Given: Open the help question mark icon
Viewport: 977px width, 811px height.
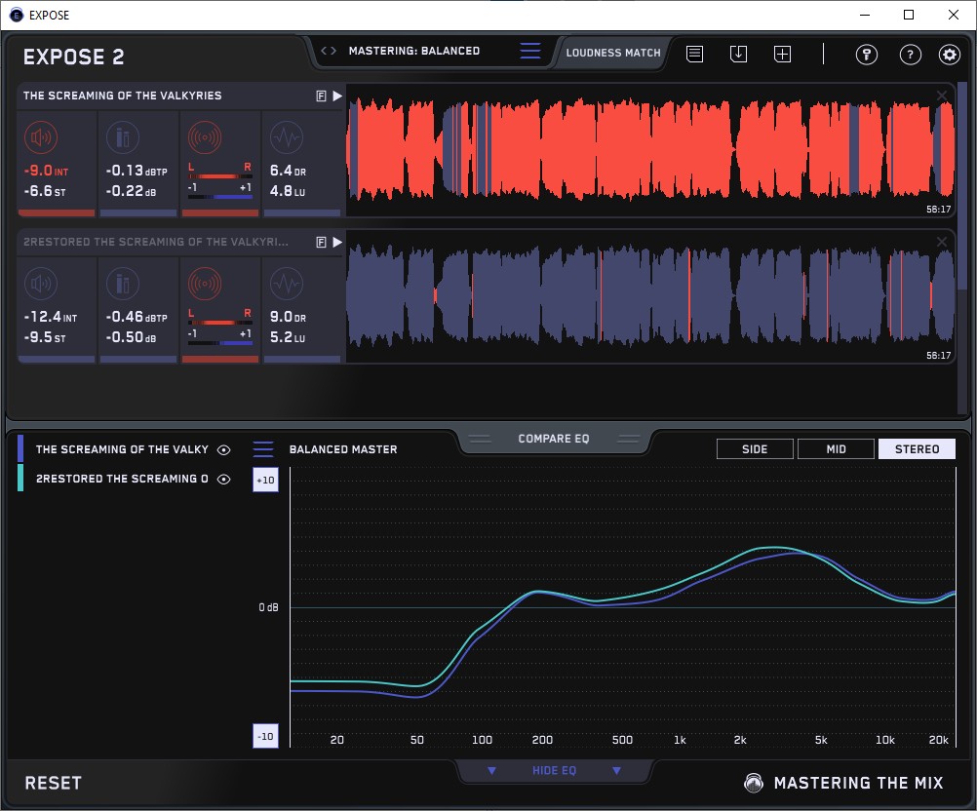Looking at the screenshot, I should click(x=909, y=55).
